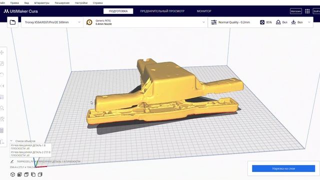Click the Нарезка на слои slice button
320x180 pixels.
pyautogui.click(x=283, y=168)
